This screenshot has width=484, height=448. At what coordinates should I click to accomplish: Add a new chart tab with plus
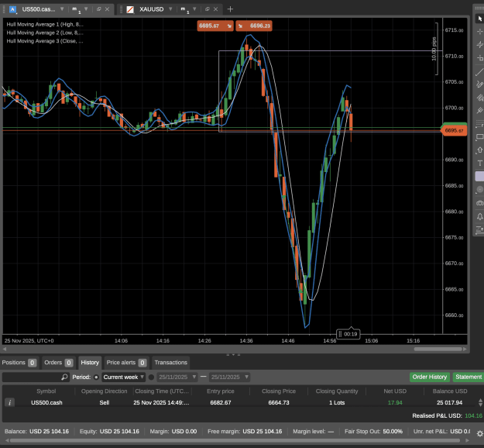click(230, 9)
